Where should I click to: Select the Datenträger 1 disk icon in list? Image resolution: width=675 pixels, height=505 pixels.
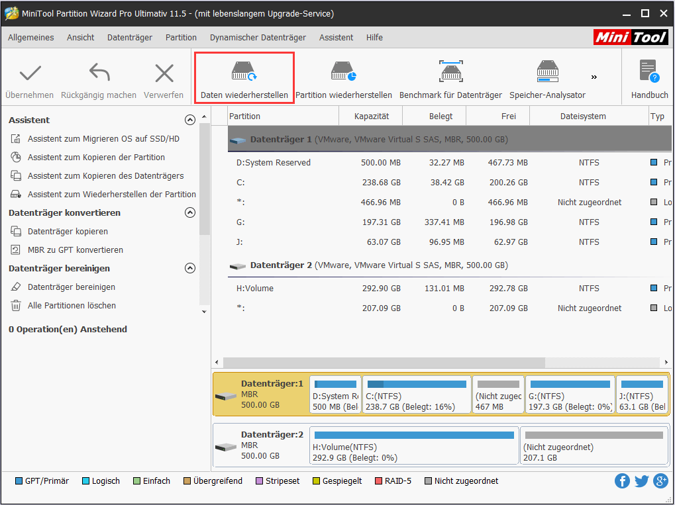coord(238,140)
